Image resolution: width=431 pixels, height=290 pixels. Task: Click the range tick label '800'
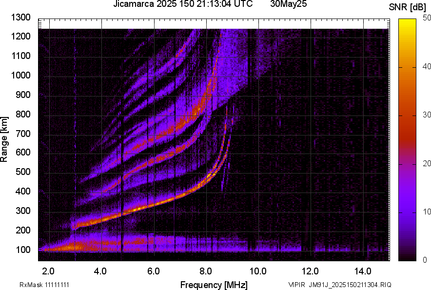[x=23, y=114]
